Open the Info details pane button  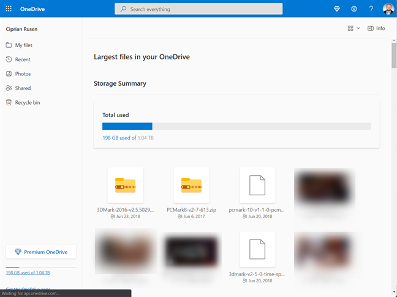click(x=376, y=28)
